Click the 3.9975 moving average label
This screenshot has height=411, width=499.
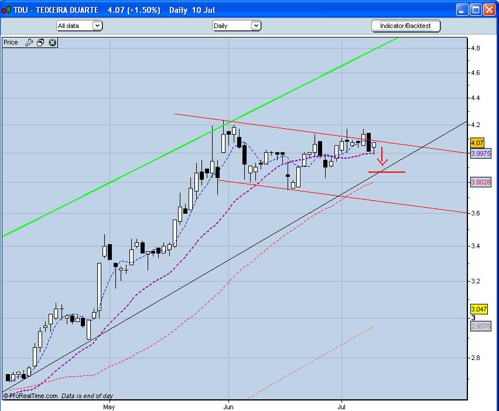(480, 153)
